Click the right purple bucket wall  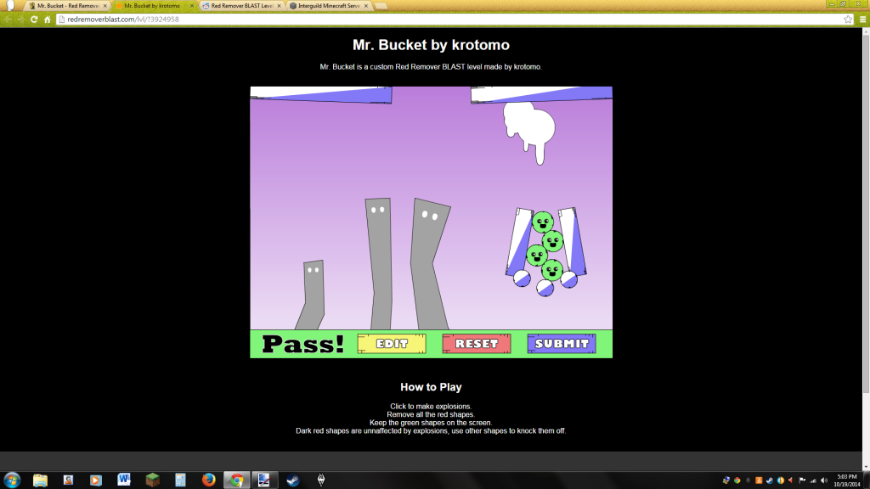573,242
